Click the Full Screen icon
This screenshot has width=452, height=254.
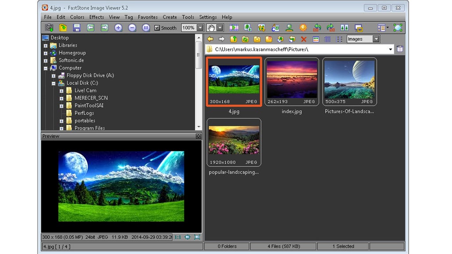pos(398,27)
